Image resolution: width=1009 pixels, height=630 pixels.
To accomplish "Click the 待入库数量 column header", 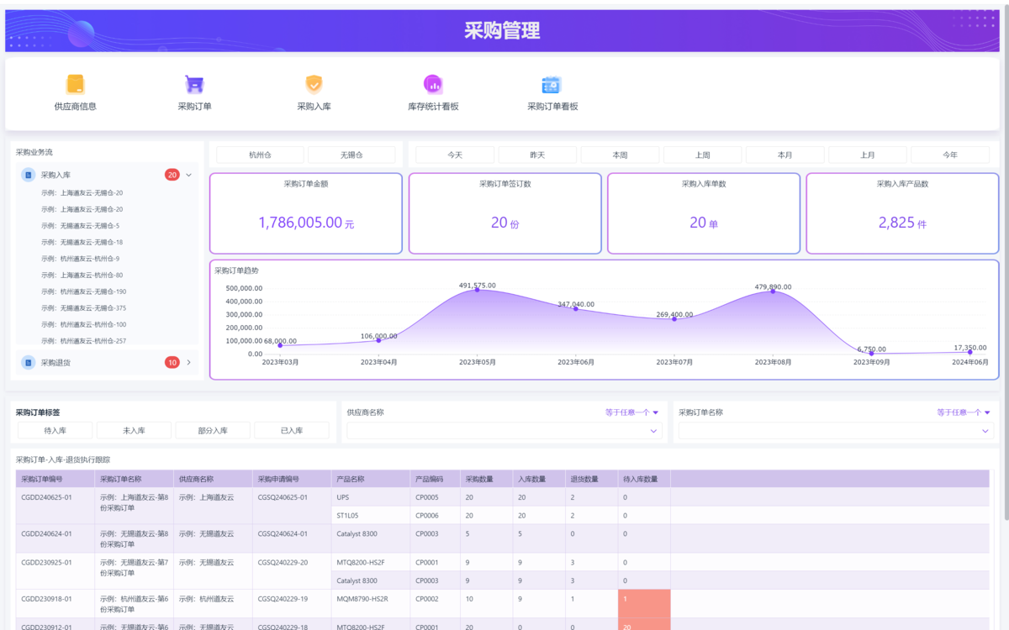I will (x=644, y=479).
